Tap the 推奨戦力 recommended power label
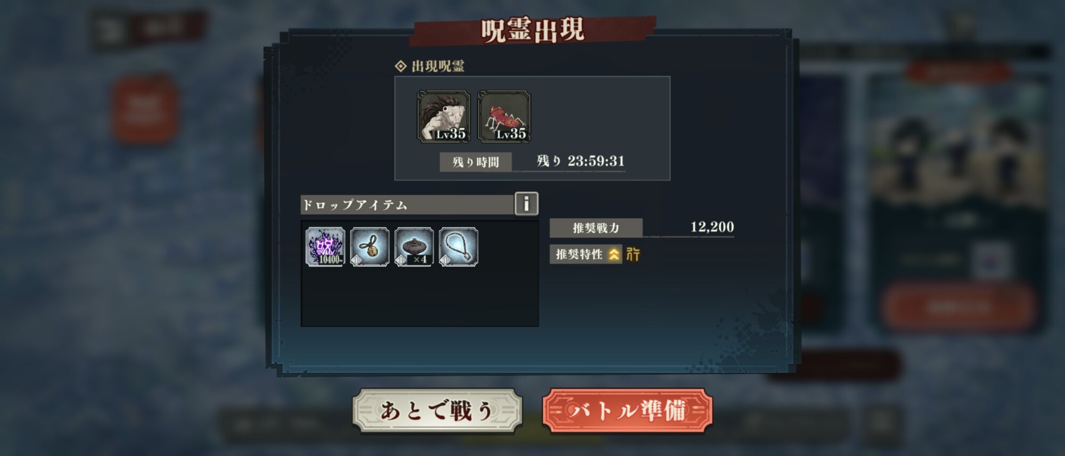This screenshot has height=456, width=1065. coord(596,228)
